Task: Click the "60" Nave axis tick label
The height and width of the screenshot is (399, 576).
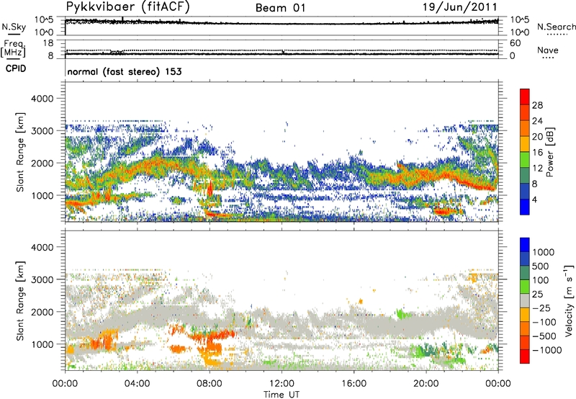Action: click(515, 43)
